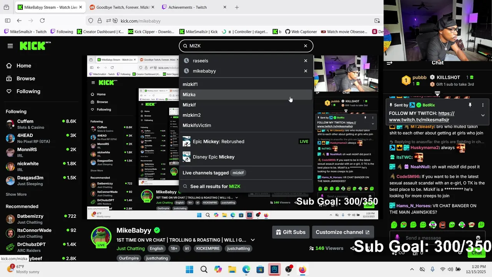Image resolution: width=492 pixels, height=277 pixels.
Task: Remove mikebabyy from search history
Action: pos(306,71)
